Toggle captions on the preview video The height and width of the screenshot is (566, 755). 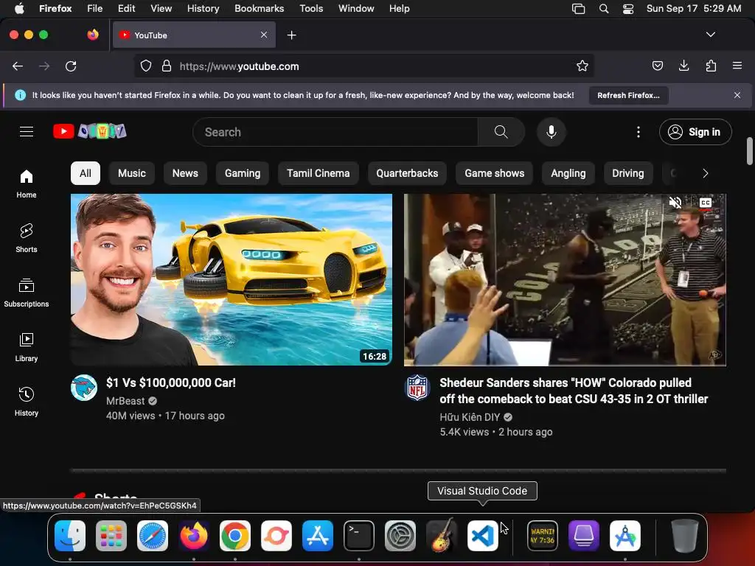click(x=706, y=203)
